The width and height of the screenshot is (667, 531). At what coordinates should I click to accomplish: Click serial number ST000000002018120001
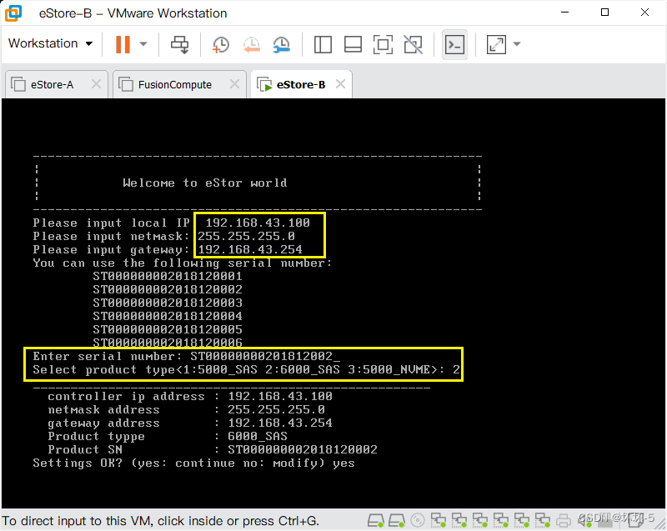click(168, 277)
